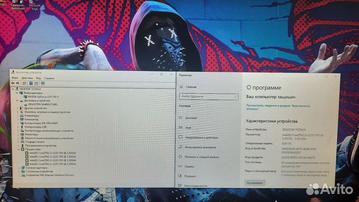Open Дисплей settings page

click(191, 118)
